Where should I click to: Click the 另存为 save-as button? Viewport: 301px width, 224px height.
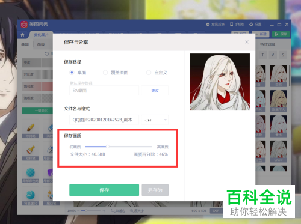[x=155, y=190]
